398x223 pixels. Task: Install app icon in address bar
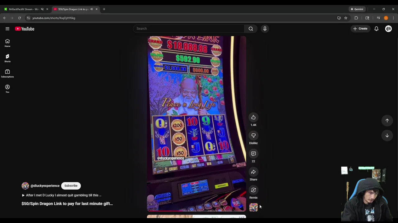tap(339, 18)
